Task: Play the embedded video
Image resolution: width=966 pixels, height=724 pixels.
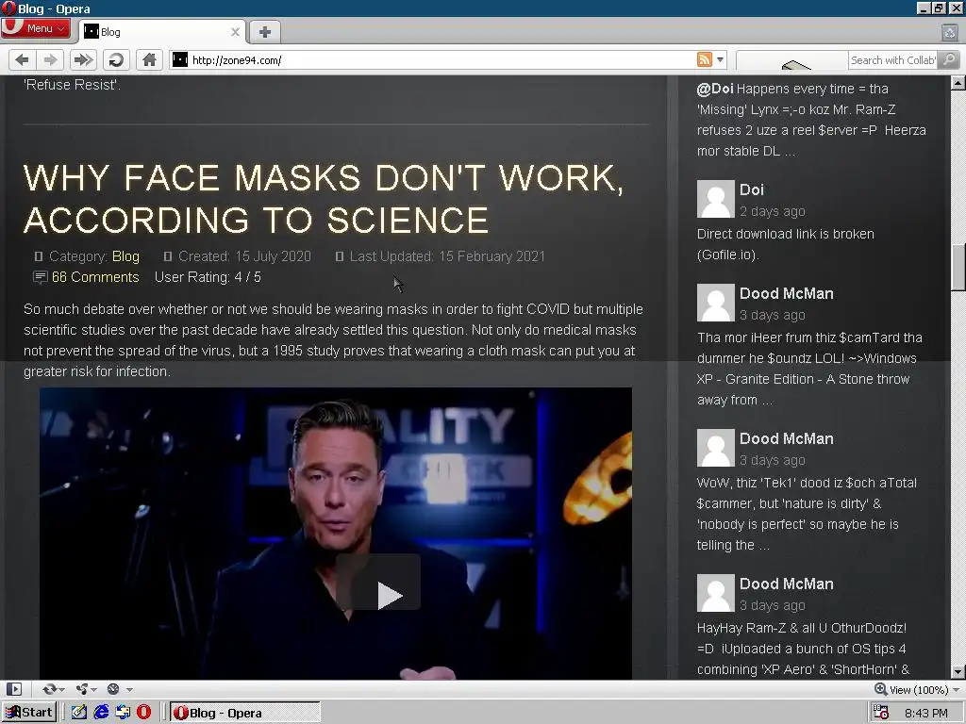Action: [378, 582]
